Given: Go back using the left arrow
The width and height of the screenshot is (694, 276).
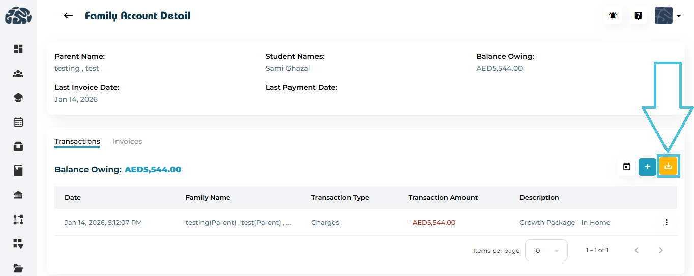Looking at the screenshot, I should 69,16.
